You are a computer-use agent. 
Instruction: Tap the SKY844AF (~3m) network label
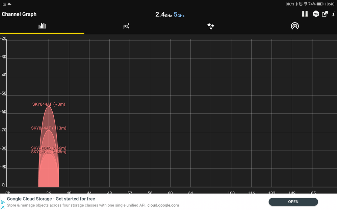49,104
